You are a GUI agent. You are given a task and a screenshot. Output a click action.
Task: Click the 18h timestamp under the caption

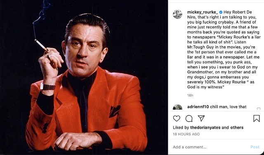pos(190,95)
